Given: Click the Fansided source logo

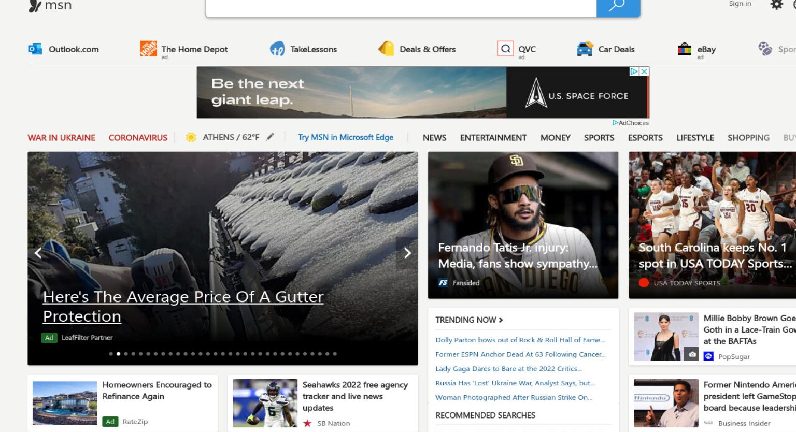Looking at the screenshot, I should click(x=443, y=283).
